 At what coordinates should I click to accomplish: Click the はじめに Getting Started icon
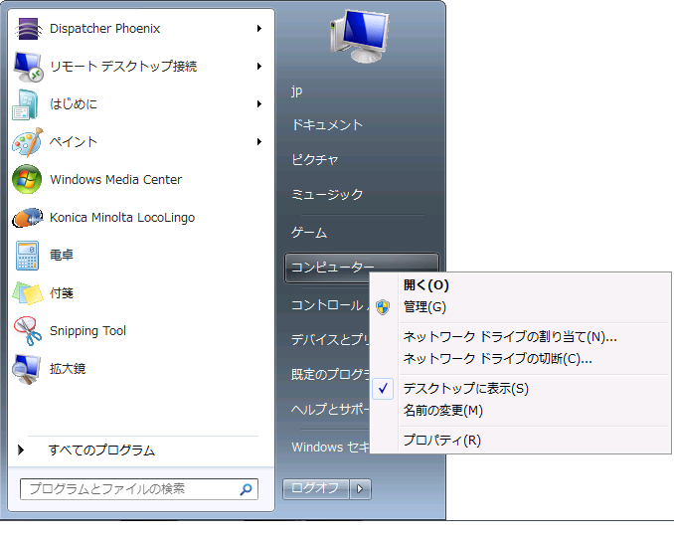pyautogui.click(x=26, y=104)
